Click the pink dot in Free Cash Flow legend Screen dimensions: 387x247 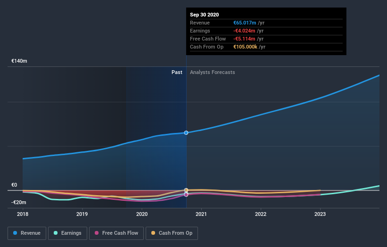click(97, 233)
